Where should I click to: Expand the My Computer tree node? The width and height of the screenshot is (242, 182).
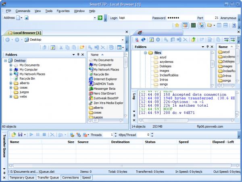[11, 70]
